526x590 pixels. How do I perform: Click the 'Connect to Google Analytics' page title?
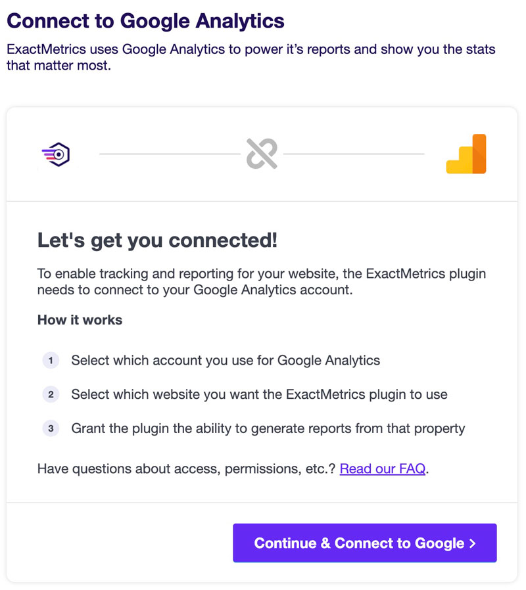(143, 21)
